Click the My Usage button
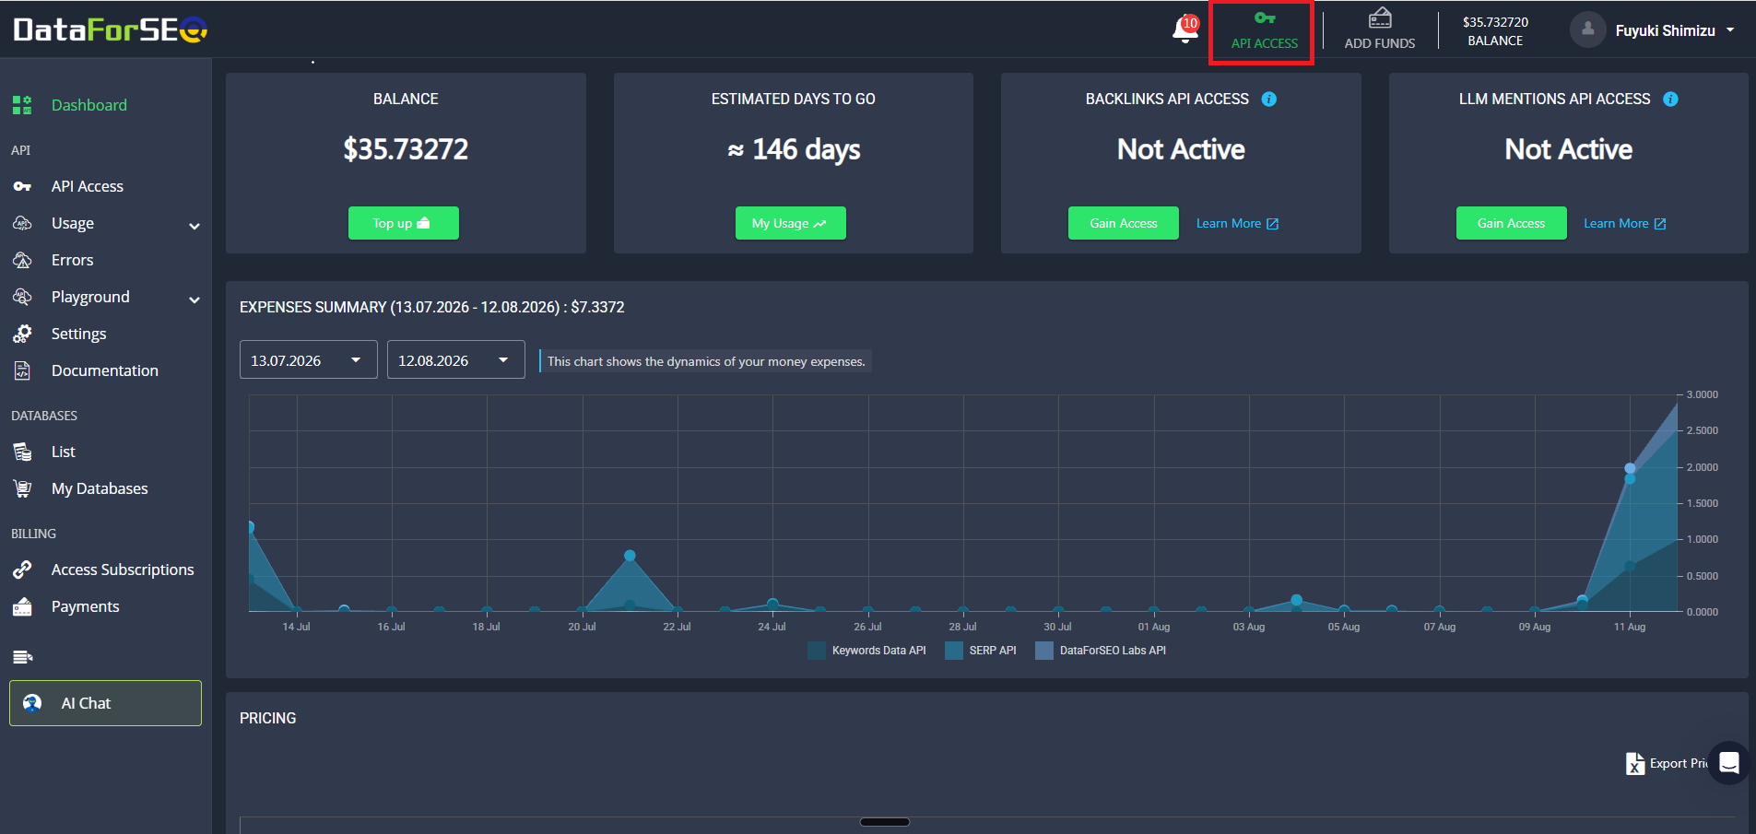1756x834 pixels. (x=791, y=223)
